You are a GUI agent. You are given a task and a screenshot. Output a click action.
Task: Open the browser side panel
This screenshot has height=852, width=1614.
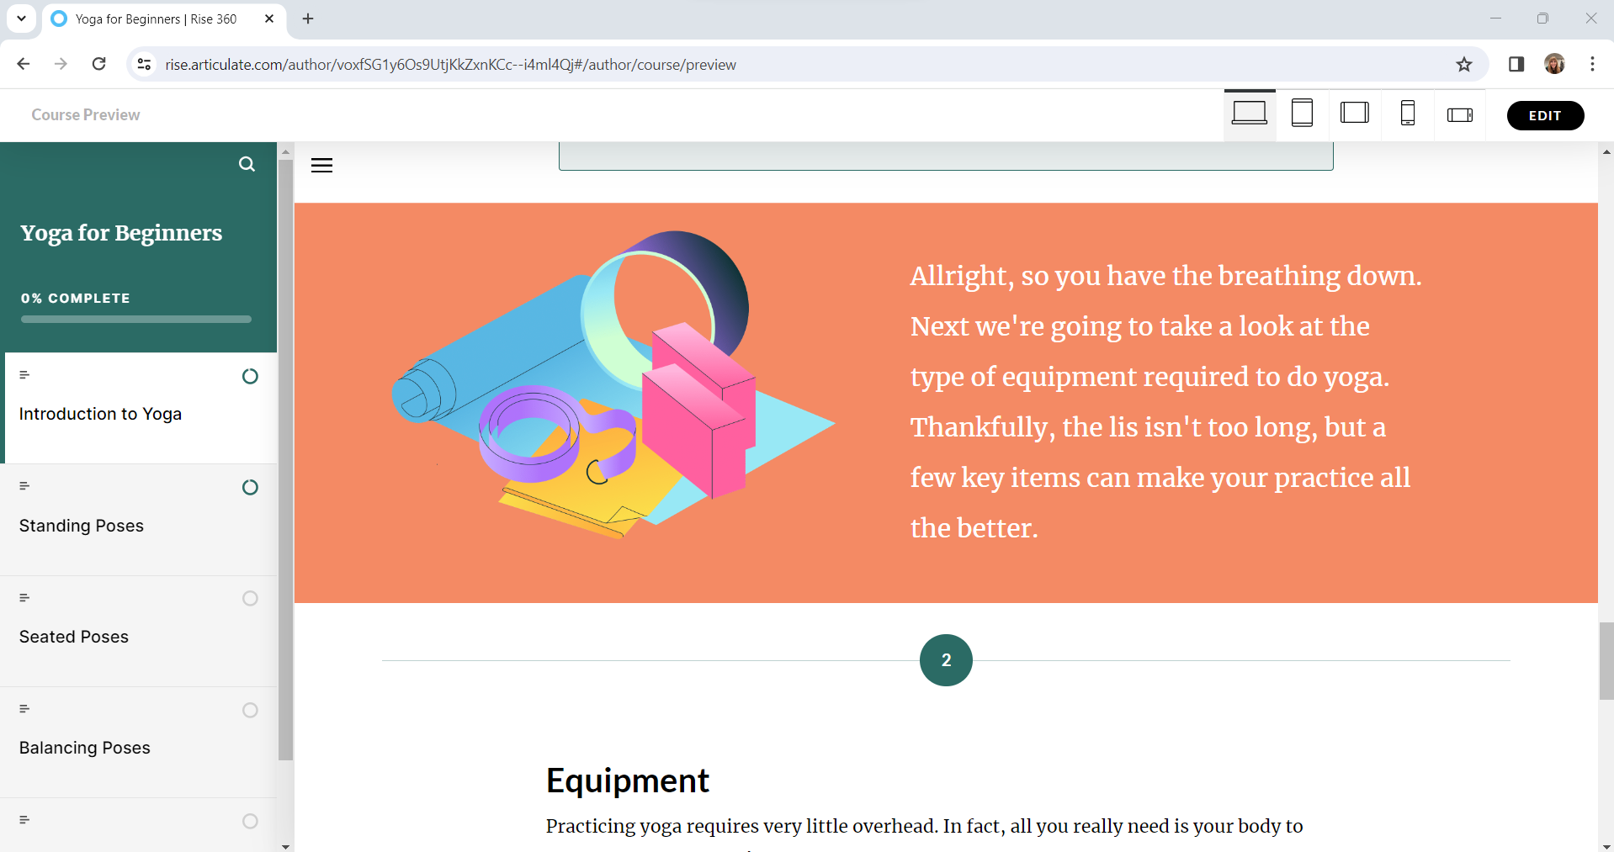(1516, 64)
